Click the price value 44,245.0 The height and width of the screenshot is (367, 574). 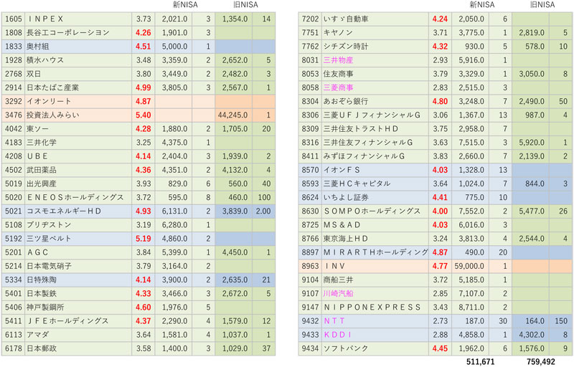pyautogui.click(x=232, y=115)
